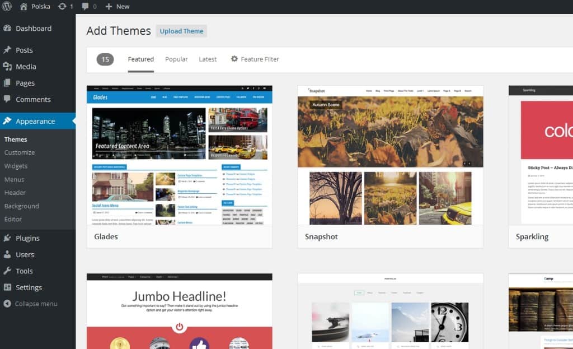Open the Editor submenu link
Viewport: 573px width, 349px height.
[x=13, y=219]
